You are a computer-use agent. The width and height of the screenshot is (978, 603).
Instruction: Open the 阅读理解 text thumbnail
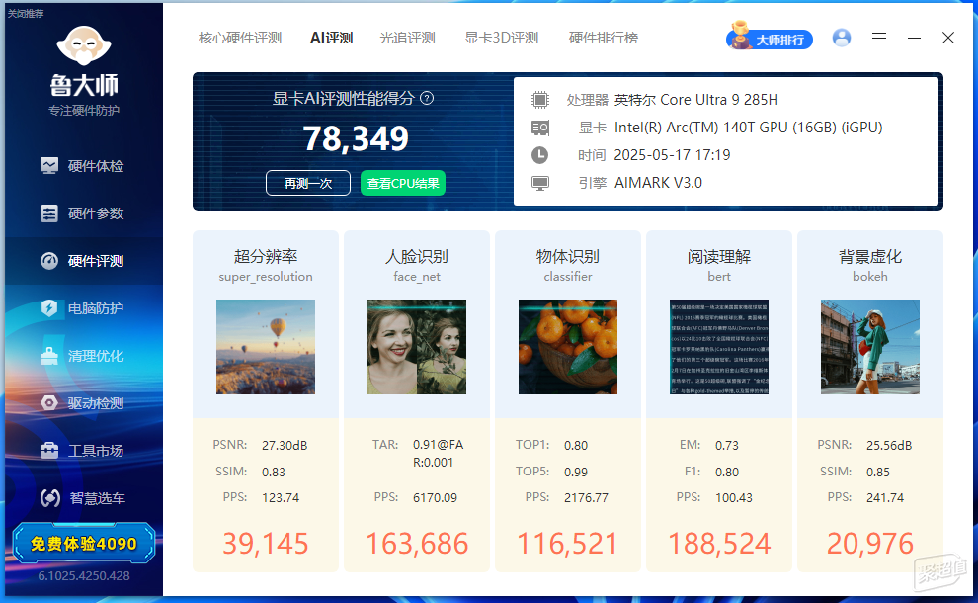(719, 347)
